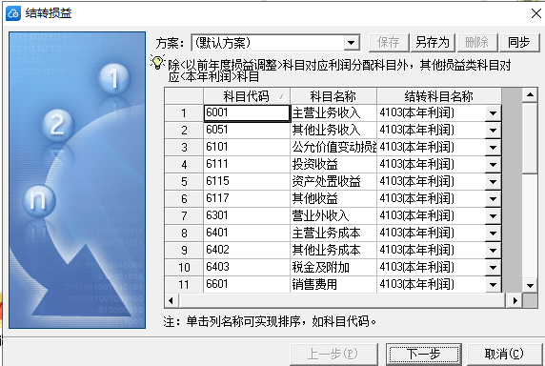Open the 方案 combo box dropdown
The height and width of the screenshot is (366, 545).
(x=352, y=43)
